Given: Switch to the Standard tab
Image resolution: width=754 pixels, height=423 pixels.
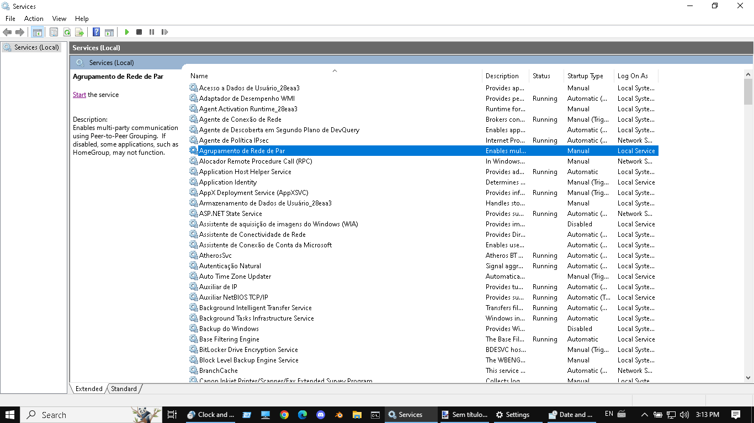Looking at the screenshot, I should tap(124, 388).
